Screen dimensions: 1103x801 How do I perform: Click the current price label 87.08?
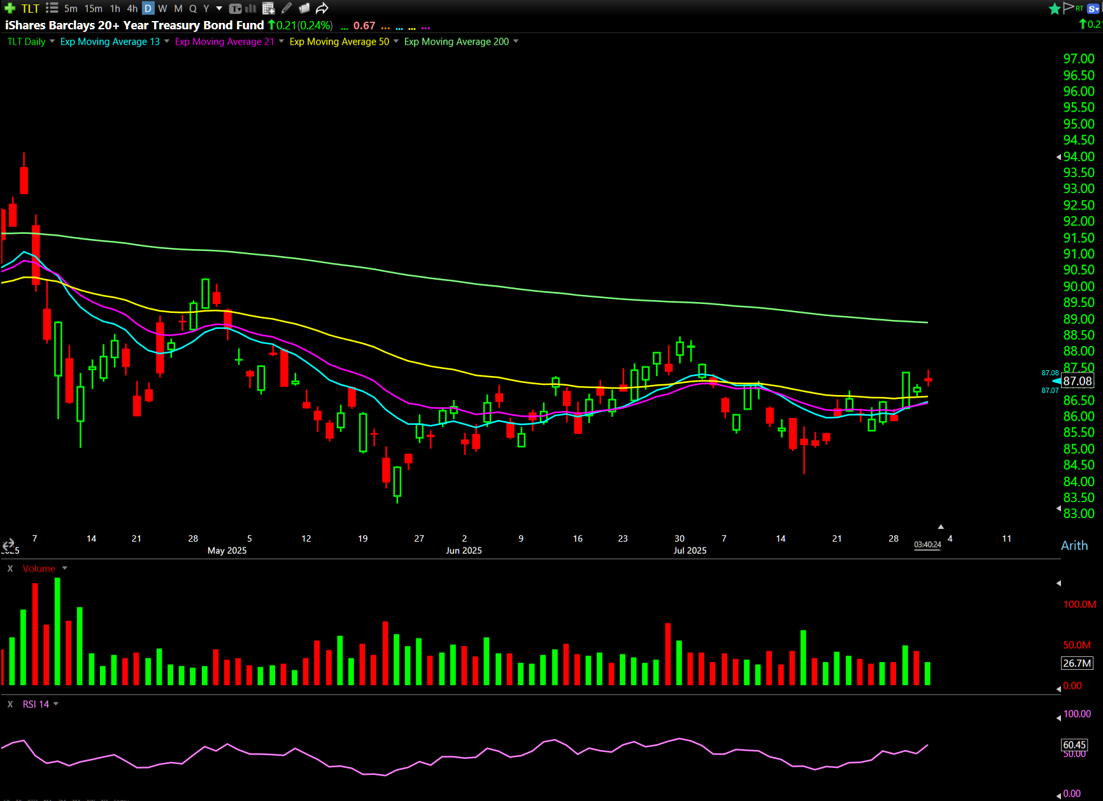pyautogui.click(x=1078, y=381)
